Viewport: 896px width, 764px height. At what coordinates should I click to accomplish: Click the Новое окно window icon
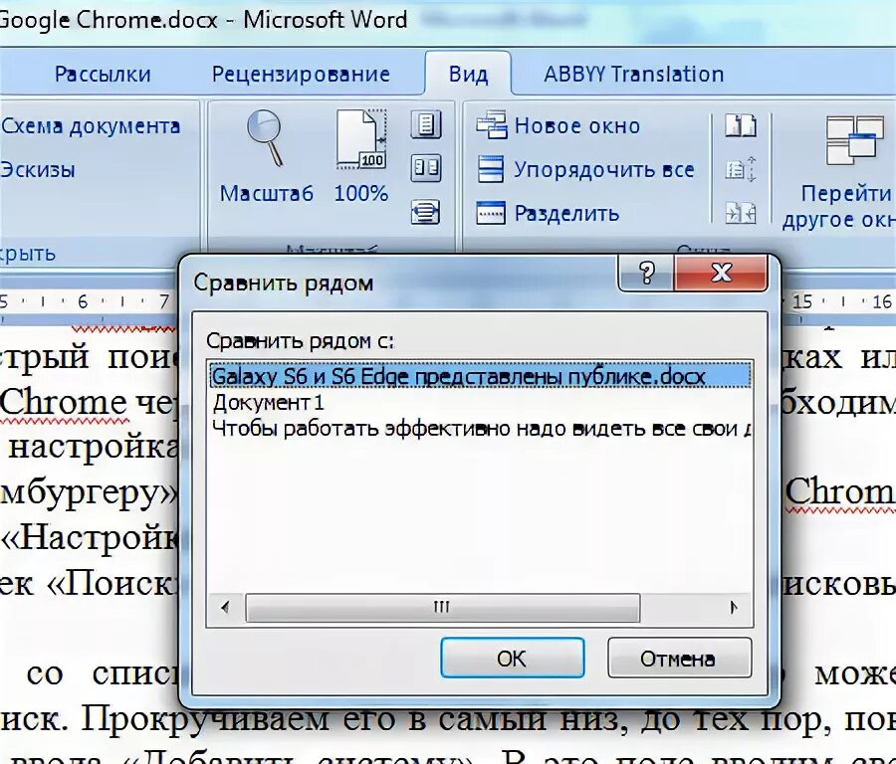(x=491, y=125)
